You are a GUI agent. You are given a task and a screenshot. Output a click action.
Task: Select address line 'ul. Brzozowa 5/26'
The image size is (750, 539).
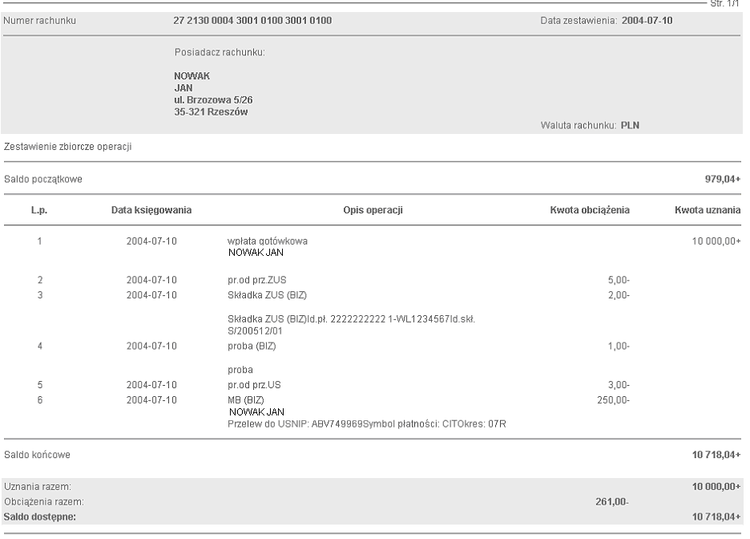pos(213,99)
